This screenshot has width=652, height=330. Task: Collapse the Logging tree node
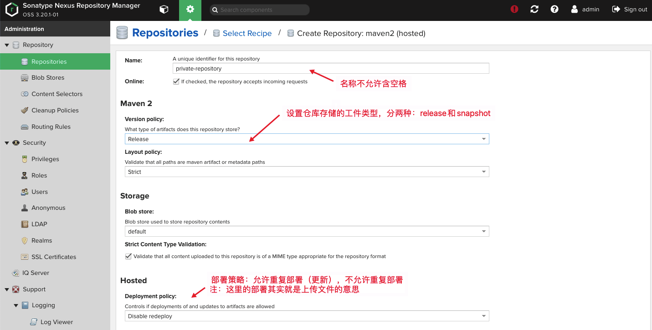[16, 306]
